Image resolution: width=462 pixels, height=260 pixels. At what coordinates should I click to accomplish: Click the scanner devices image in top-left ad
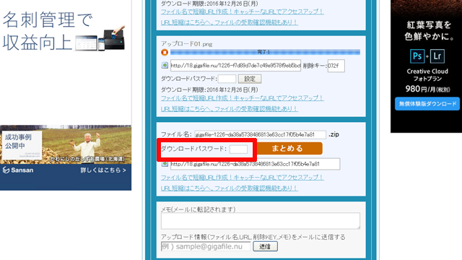click(100, 39)
